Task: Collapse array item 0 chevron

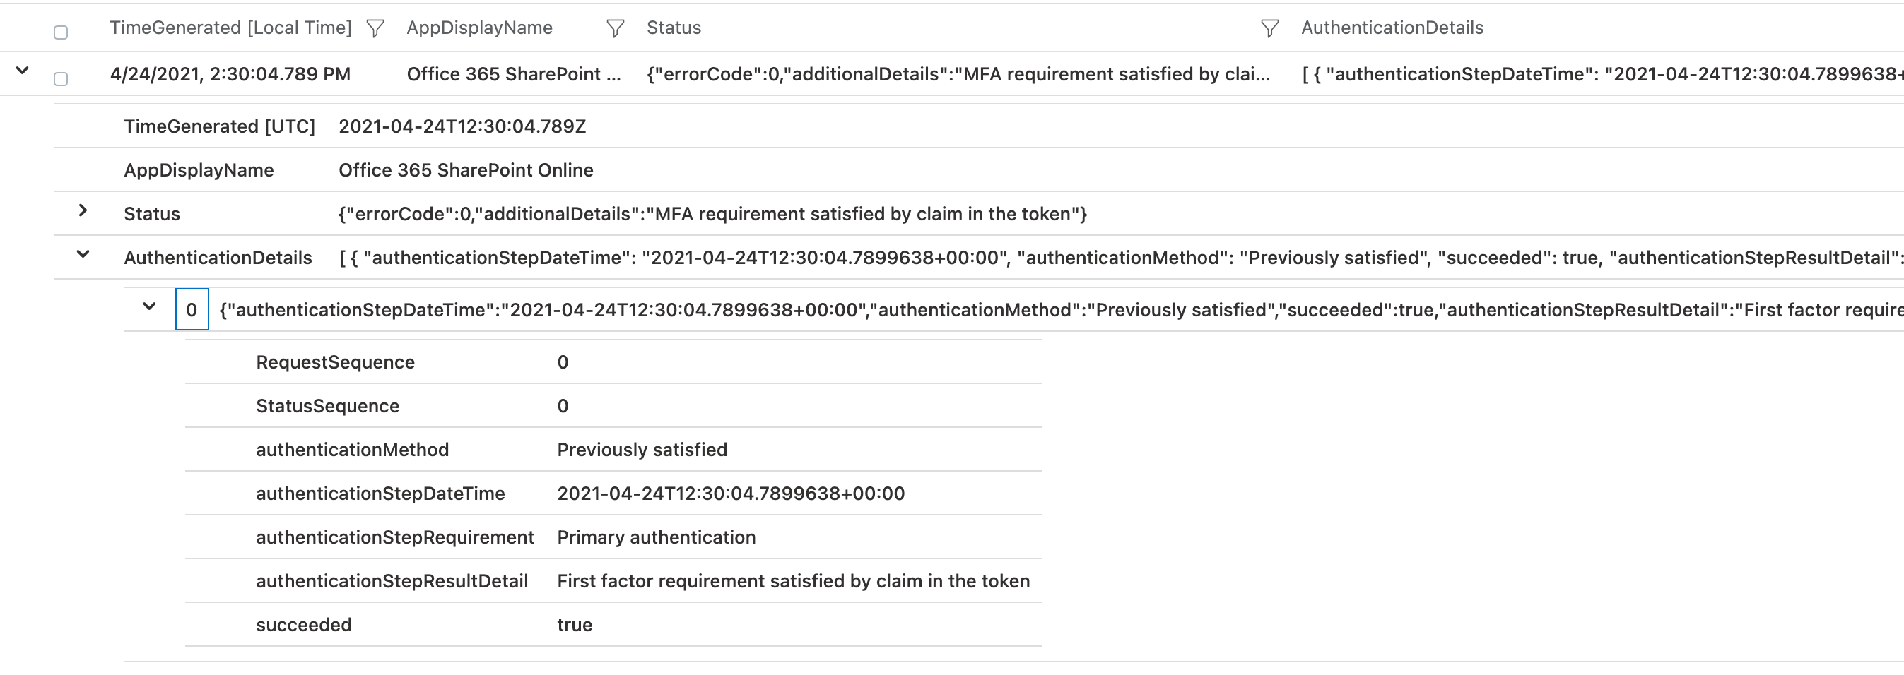Action: tap(148, 306)
